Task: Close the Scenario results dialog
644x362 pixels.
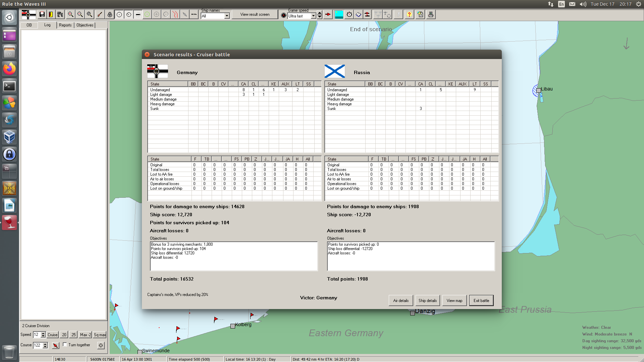Action: [x=147, y=54]
